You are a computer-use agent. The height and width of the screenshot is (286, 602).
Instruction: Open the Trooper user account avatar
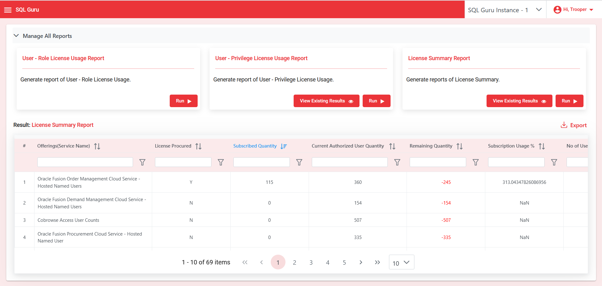tap(557, 10)
